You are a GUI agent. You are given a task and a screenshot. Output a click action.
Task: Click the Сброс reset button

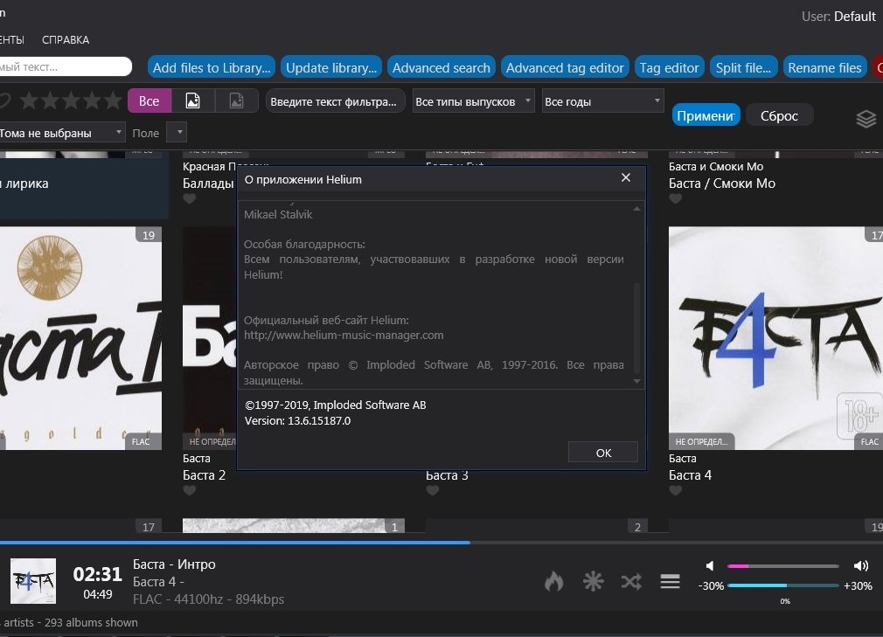[x=779, y=115]
